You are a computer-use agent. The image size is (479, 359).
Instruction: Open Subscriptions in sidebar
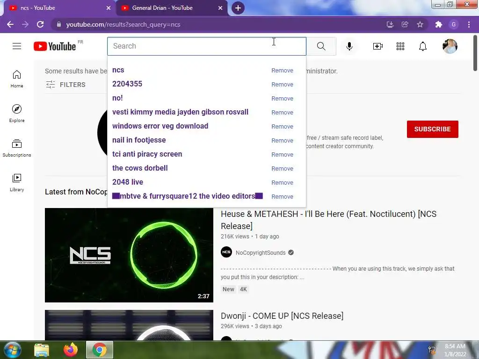(17, 148)
